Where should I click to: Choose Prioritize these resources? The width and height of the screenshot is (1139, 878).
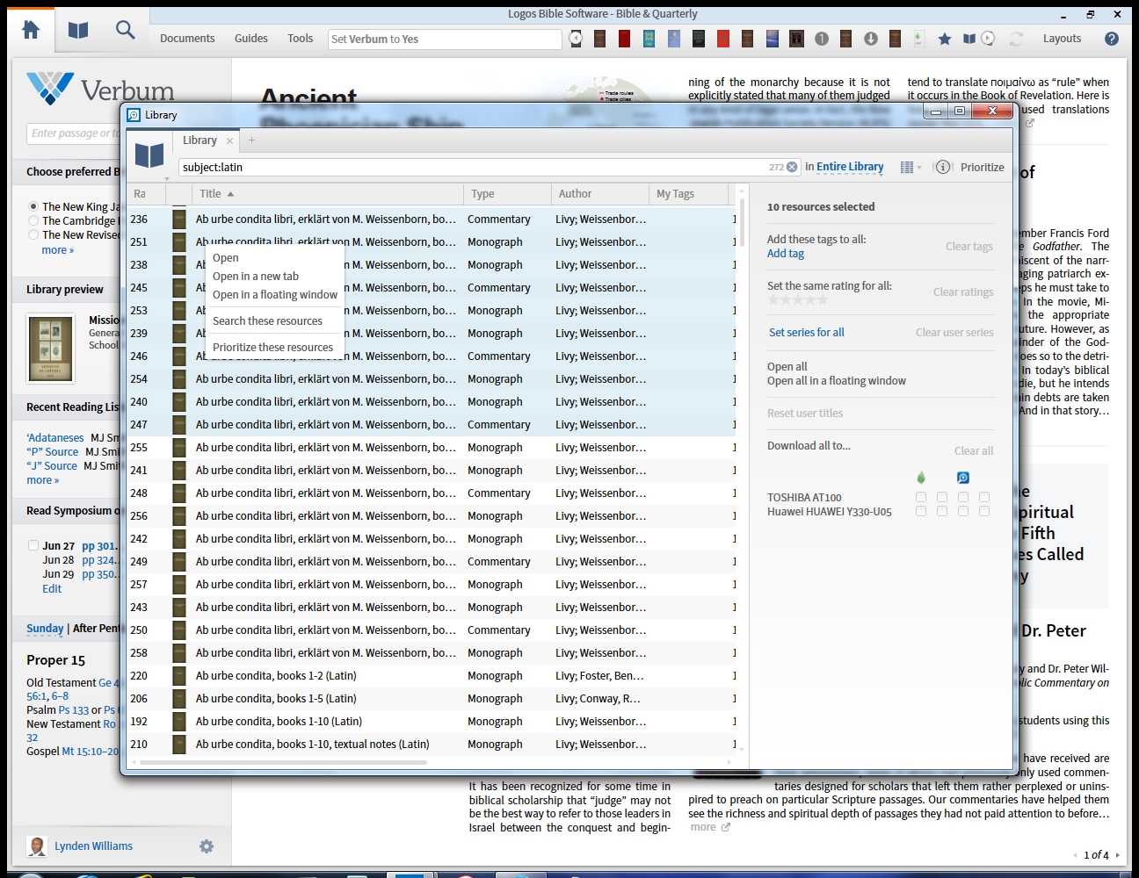(274, 348)
